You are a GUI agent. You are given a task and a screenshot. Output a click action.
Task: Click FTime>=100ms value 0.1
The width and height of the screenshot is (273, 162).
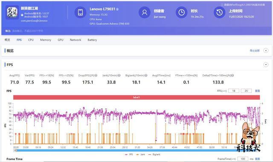point(186,82)
